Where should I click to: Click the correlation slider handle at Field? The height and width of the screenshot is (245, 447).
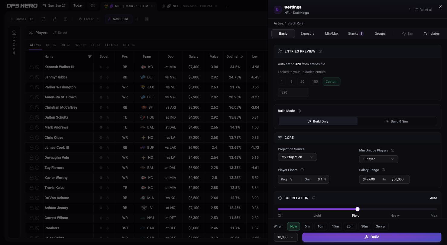[358, 209]
